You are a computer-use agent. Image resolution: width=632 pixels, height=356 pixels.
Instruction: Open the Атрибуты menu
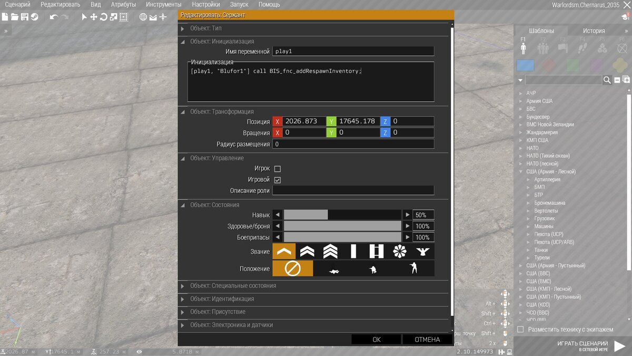pyautogui.click(x=123, y=4)
